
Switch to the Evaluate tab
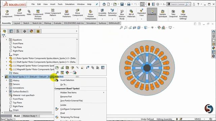point(57,23)
